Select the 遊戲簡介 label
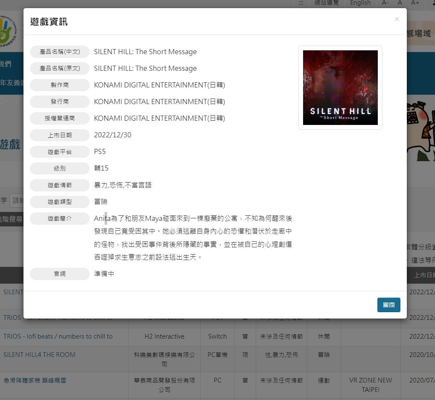The height and width of the screenshot is (400, 435). 60,218
